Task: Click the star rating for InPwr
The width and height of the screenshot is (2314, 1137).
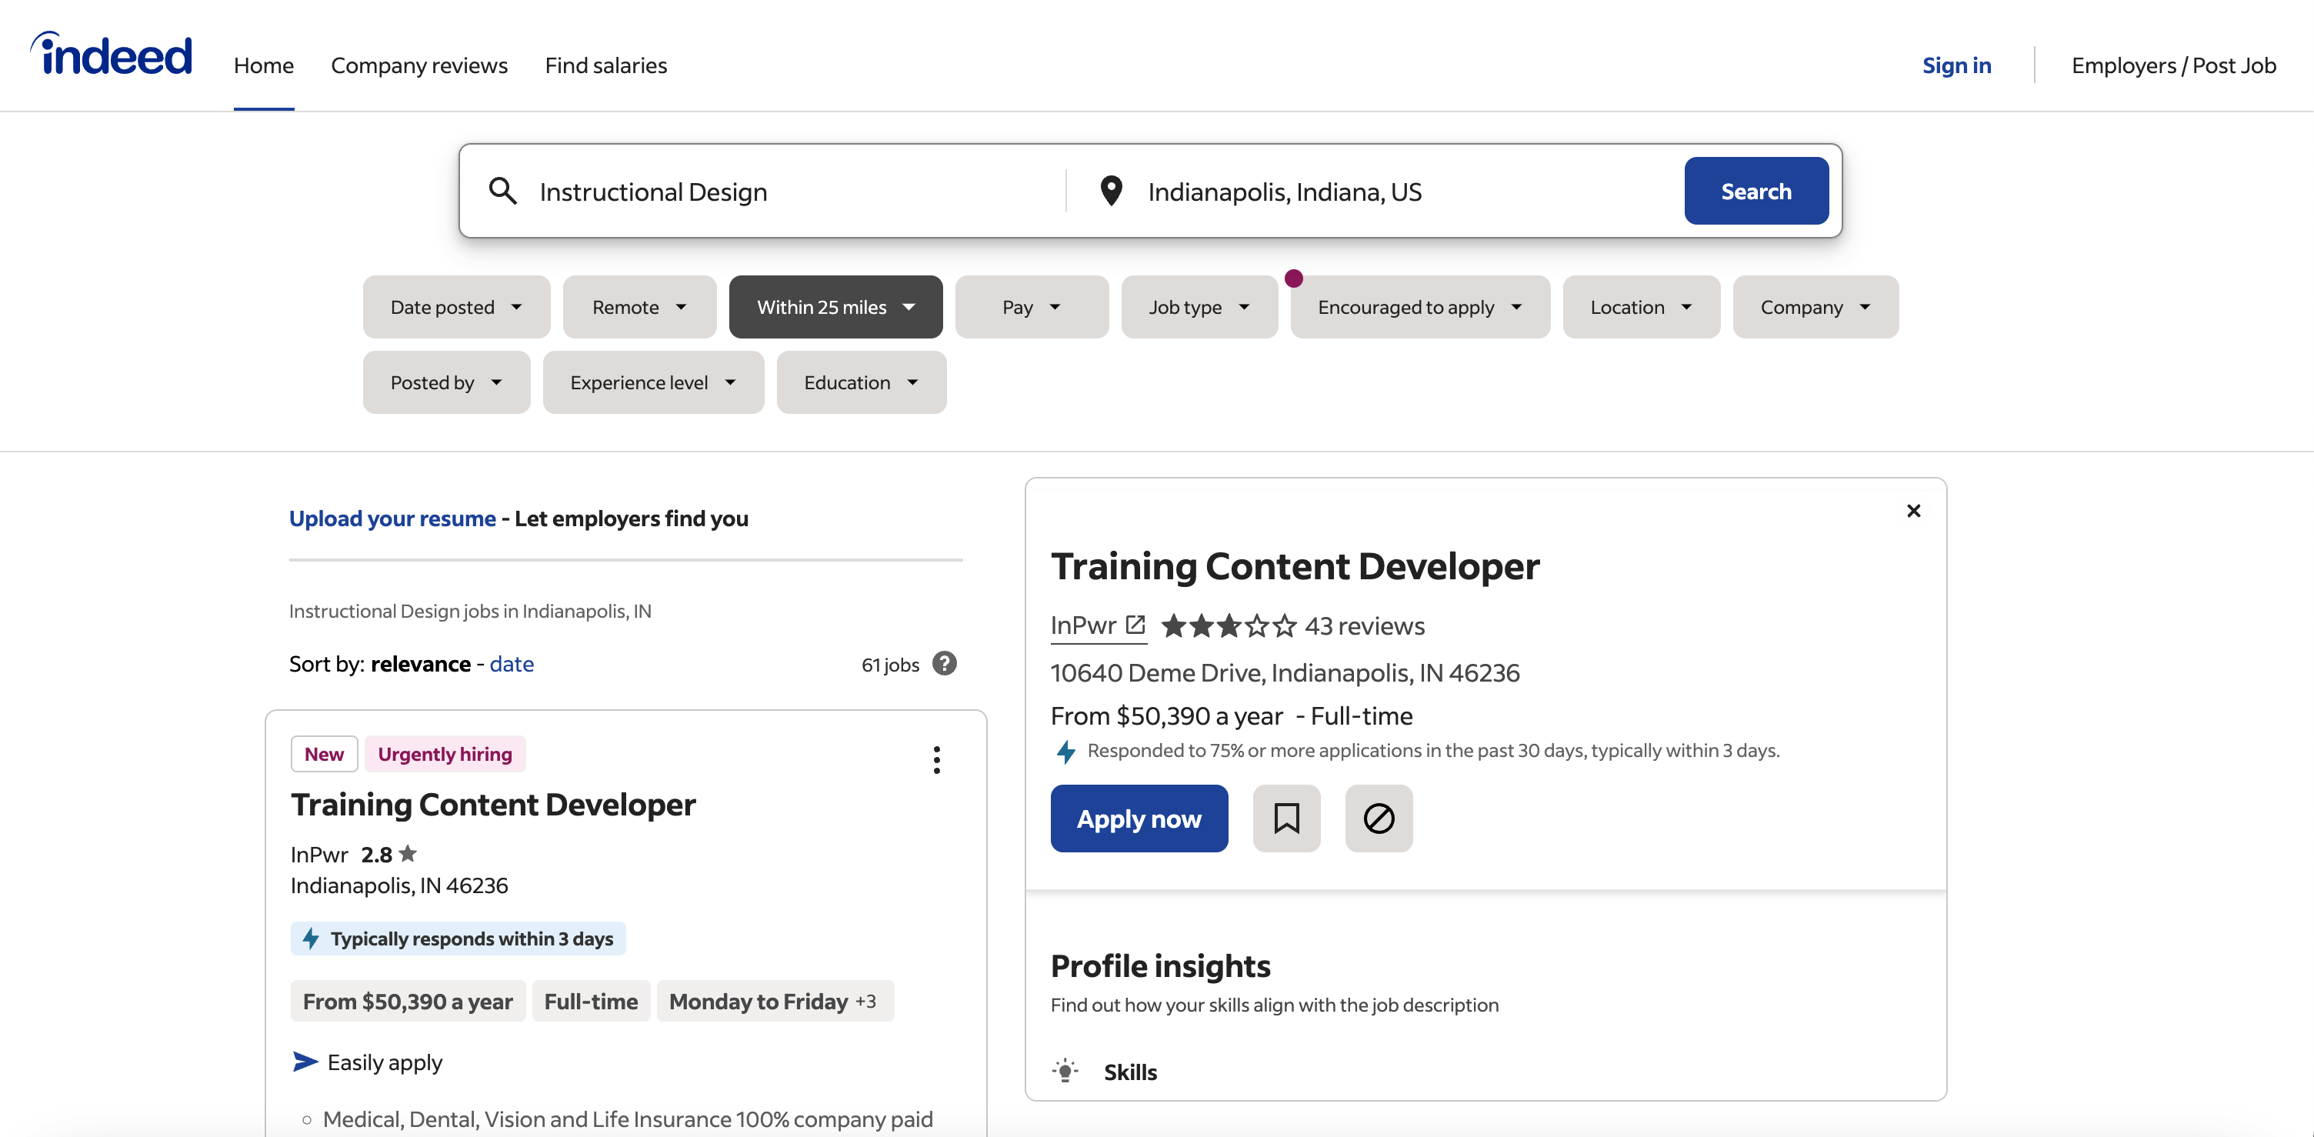Action: pyautogui.click(x=1228, y=626)
